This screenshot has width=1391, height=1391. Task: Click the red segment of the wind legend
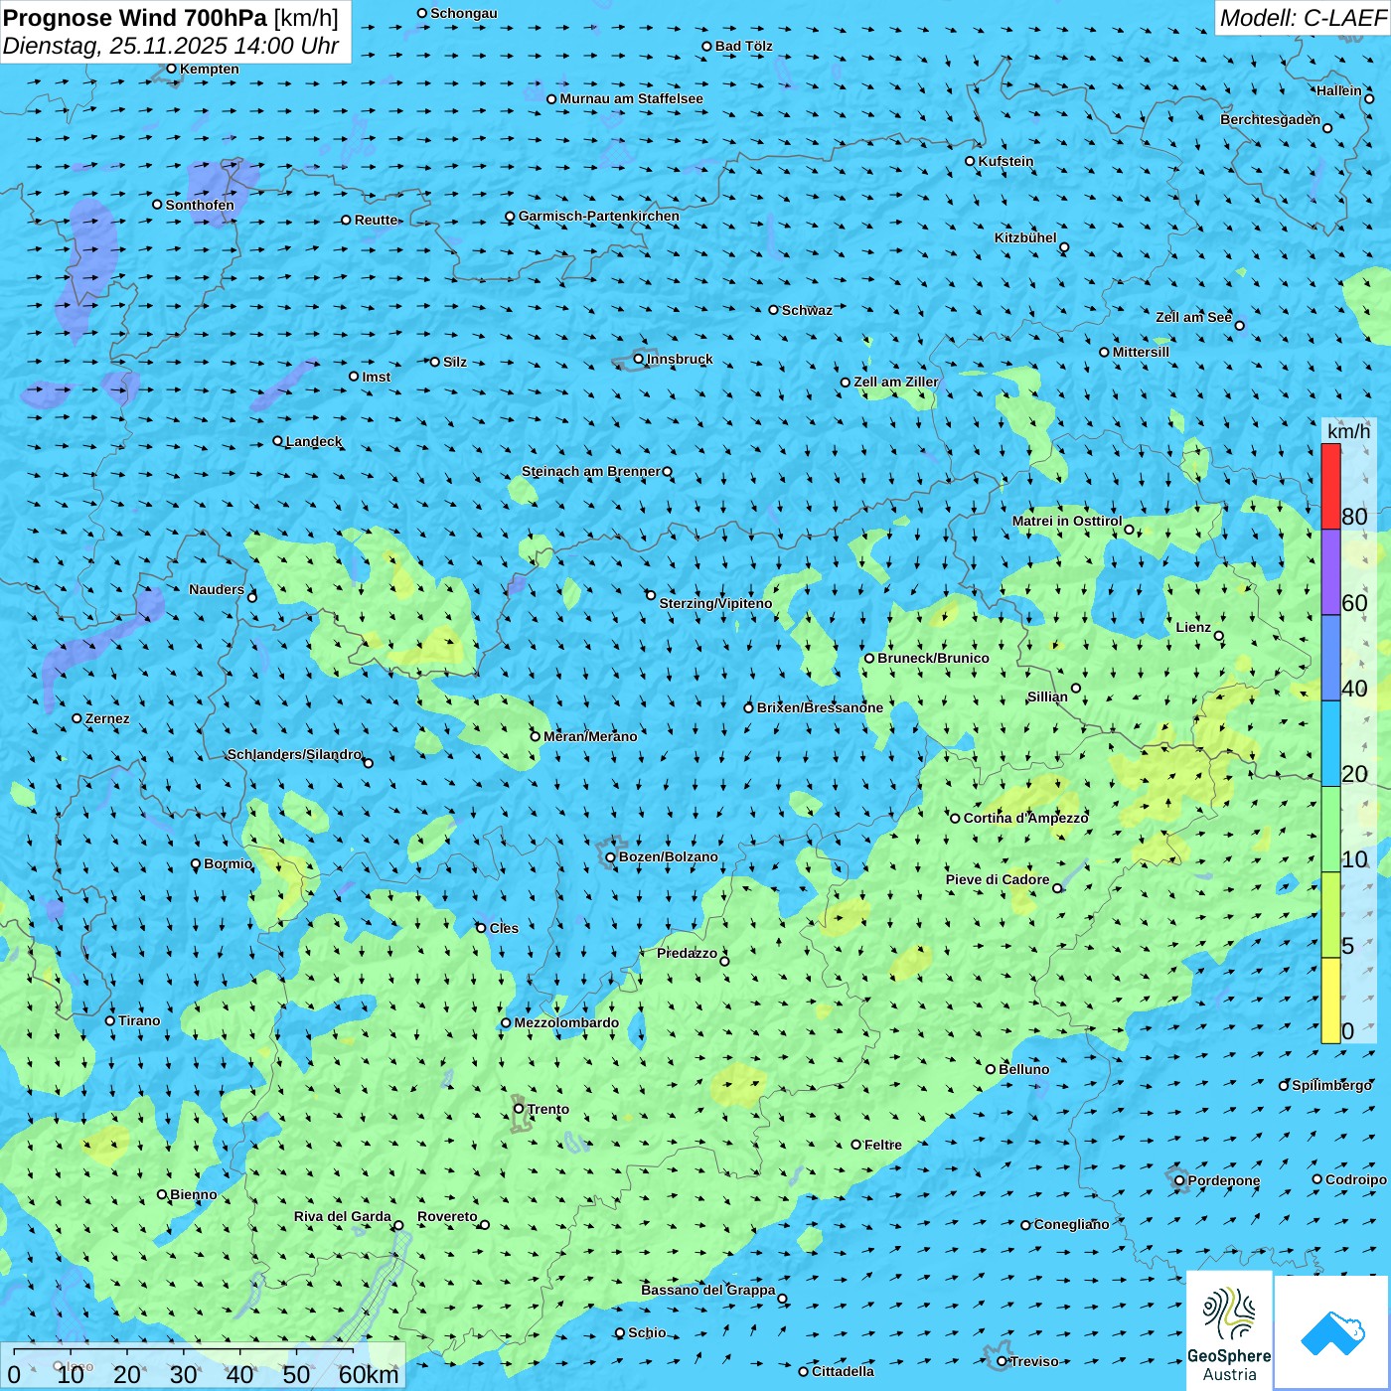[1330, 486]
